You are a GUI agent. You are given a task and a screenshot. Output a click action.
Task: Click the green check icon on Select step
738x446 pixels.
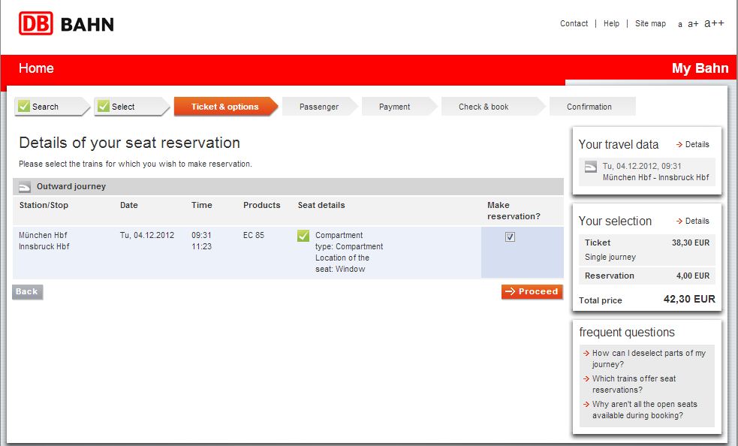tap(103, 106)
